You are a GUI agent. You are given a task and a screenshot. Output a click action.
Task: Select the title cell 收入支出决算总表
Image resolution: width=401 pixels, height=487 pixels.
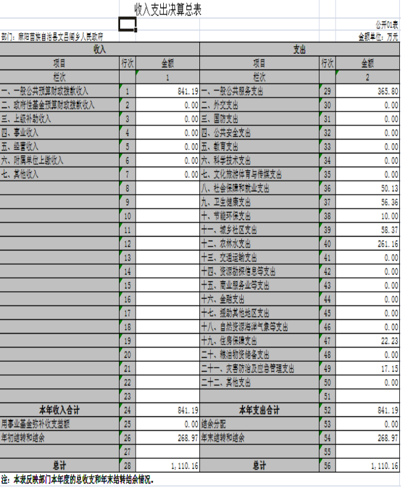(x=167, y=10)
